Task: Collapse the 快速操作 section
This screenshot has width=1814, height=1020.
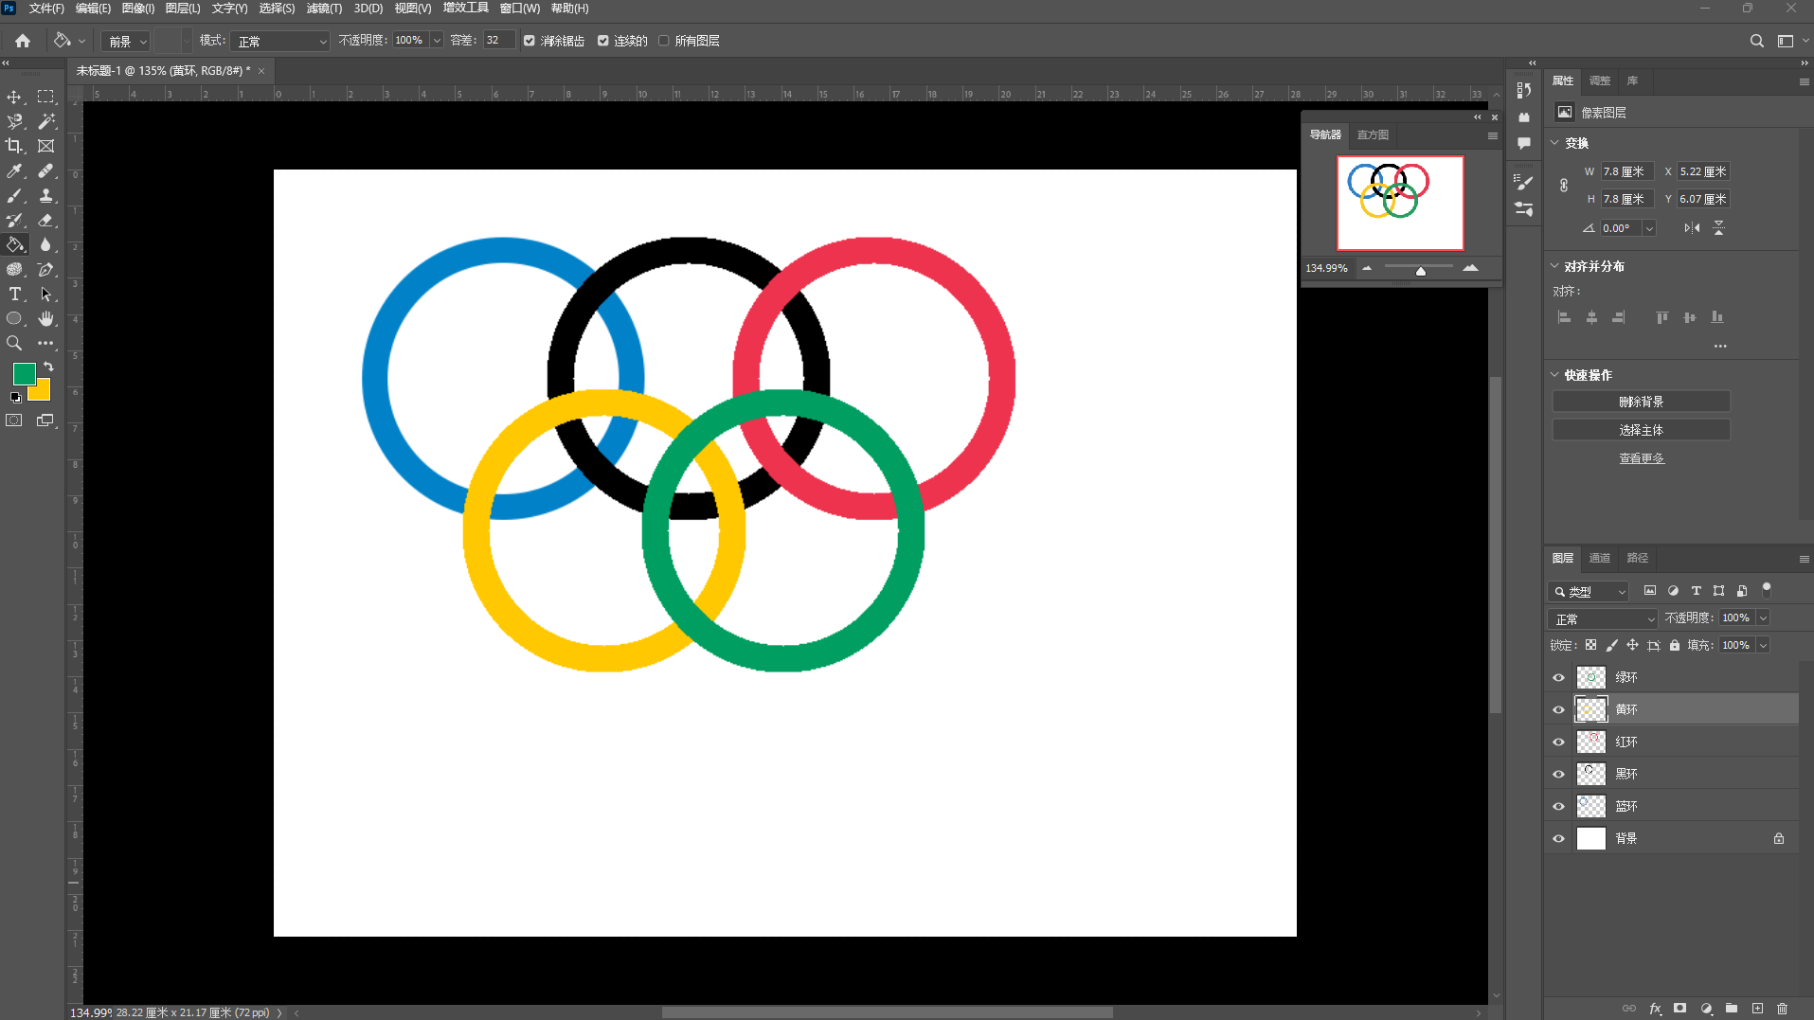Action: pyautogui.click(x=1555, y=375)
